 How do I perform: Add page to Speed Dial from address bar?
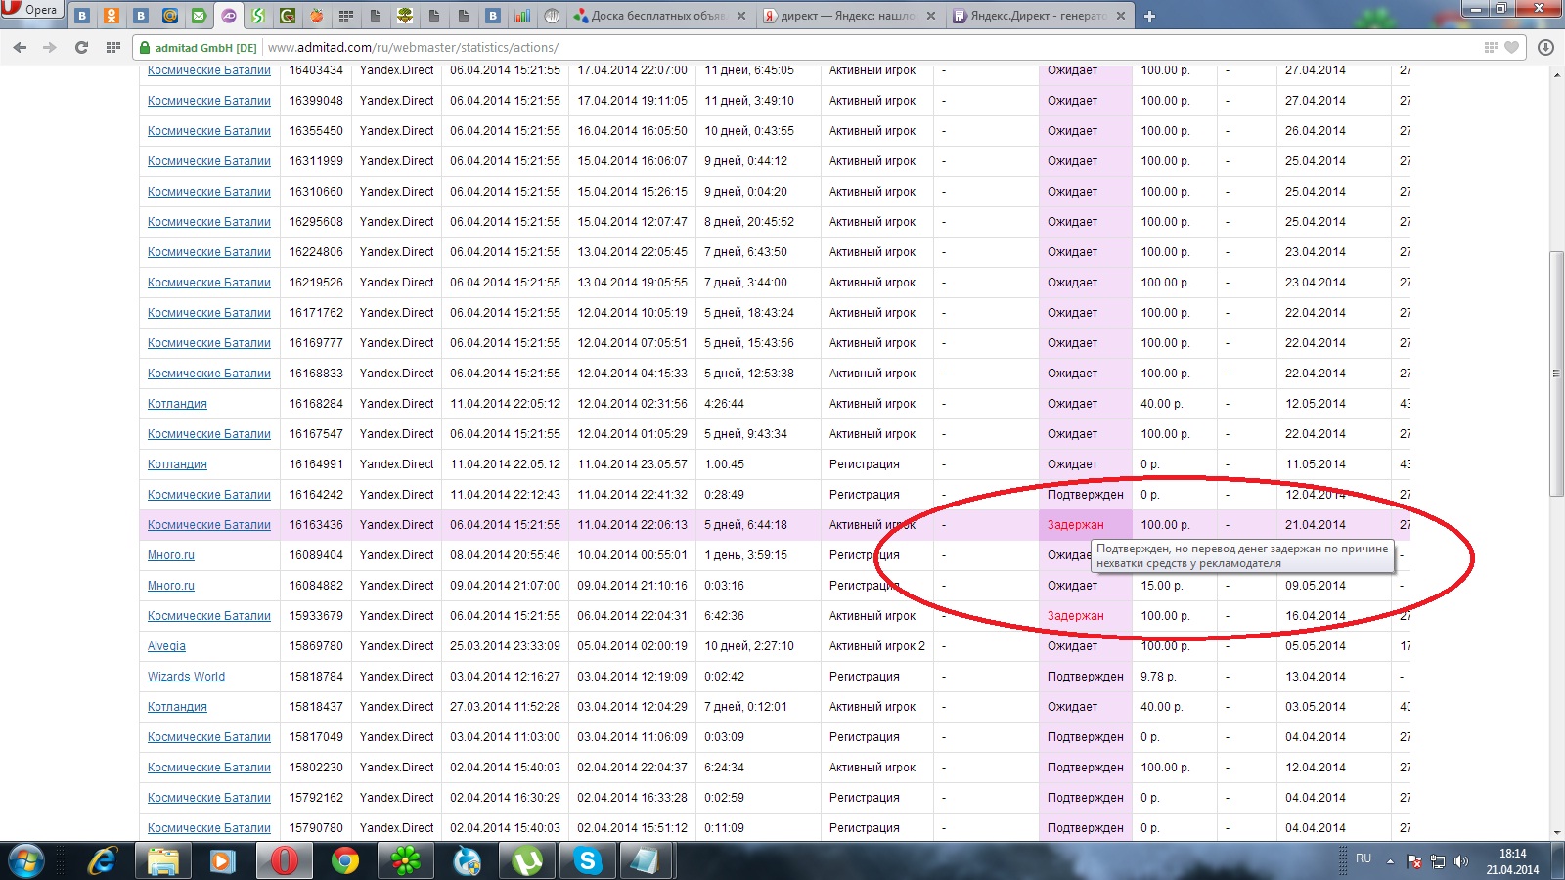tap(1491, 47)
